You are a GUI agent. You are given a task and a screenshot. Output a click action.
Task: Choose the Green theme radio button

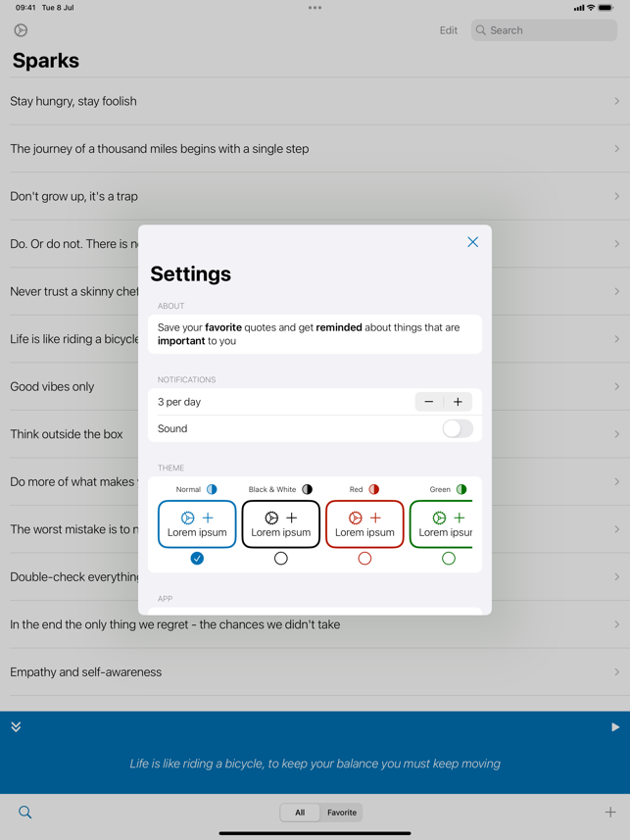pos(449,559)
